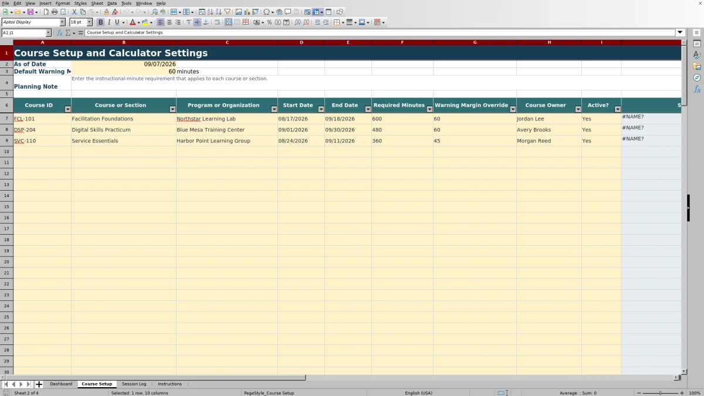Click the Save document icon

tap(29, 12)
